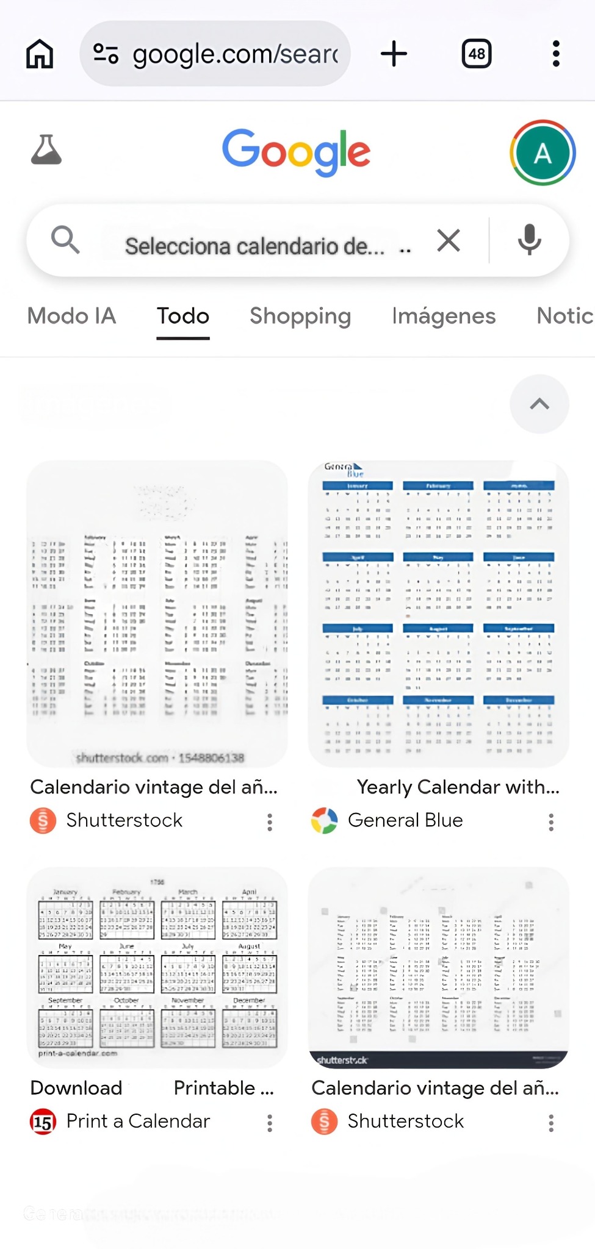This screenshot has width=595, height=1249.
Task: Clear the search box with X
Action: coord(449,240)
